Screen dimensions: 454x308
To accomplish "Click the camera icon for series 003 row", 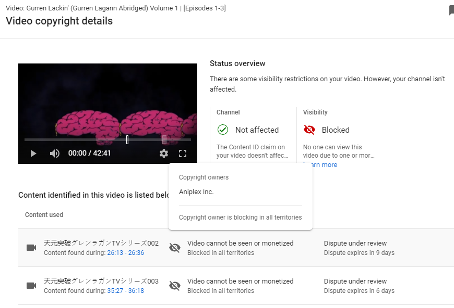I will pyautogui.click(x=31, y=286).
